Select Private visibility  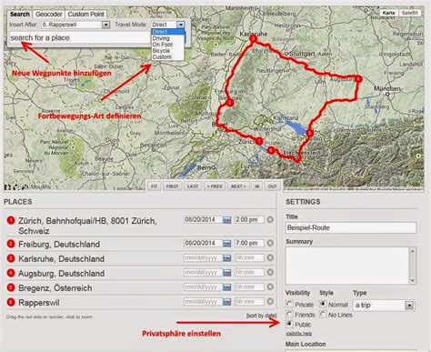(289, 304)
